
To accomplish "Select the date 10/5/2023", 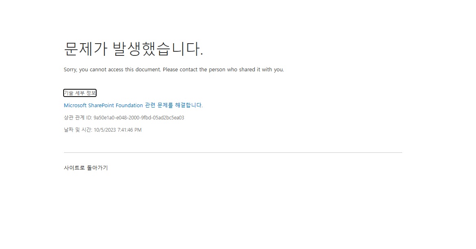I will (x=105, y=130).
